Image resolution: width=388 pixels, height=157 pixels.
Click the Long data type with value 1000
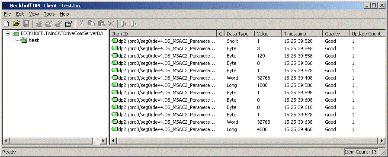231,85
